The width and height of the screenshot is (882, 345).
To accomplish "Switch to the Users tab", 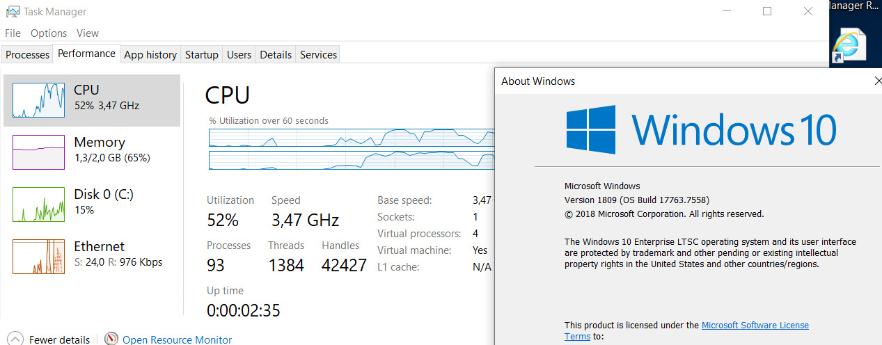I will coord(239,54).
